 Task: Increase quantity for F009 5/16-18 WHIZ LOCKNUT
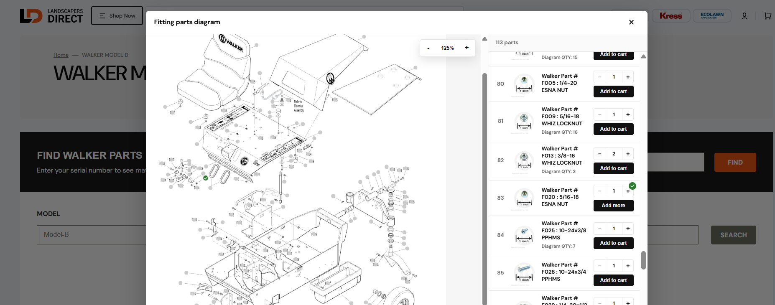click(628, 114)
